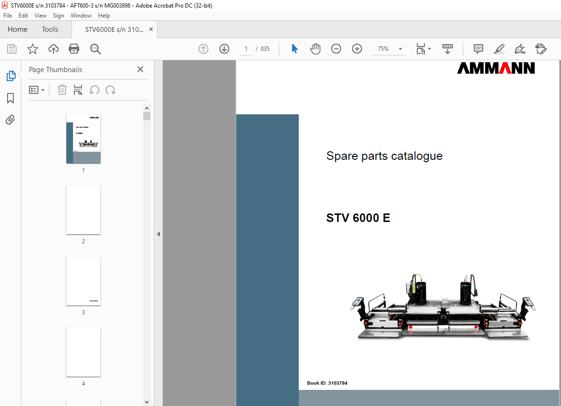The width and height of the screenshot is (561, 406).
Task: Add the document to starred files
Action: pos(33,49)
